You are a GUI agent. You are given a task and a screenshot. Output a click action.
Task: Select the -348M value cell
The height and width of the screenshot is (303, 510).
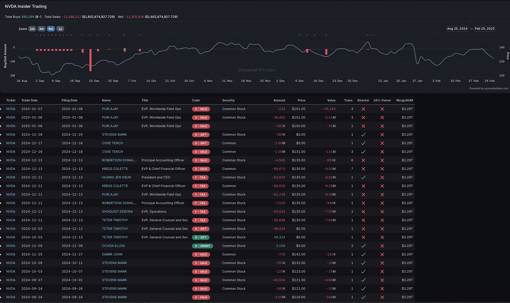330,297
